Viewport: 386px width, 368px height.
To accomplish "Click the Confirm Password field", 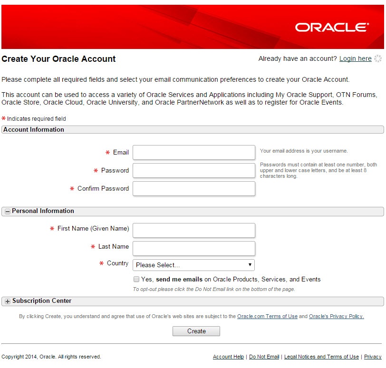I will coord(194,189).
